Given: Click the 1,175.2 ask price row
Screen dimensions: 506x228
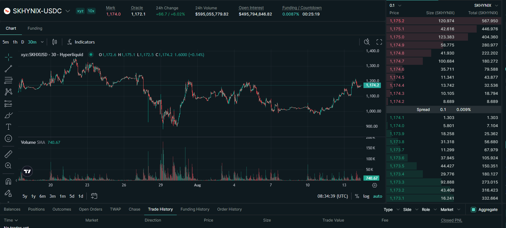Looking at the screenshot, I should [444, 21].
